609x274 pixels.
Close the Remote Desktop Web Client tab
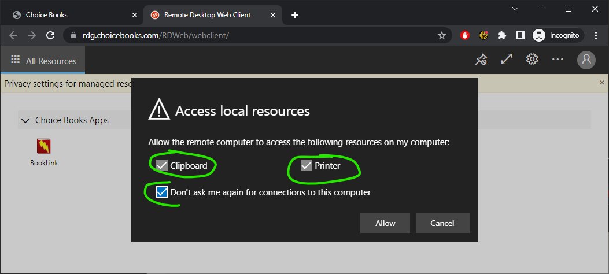point(272,15)
